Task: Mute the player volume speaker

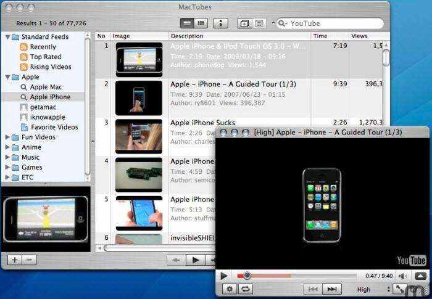Action: [402, 276]
